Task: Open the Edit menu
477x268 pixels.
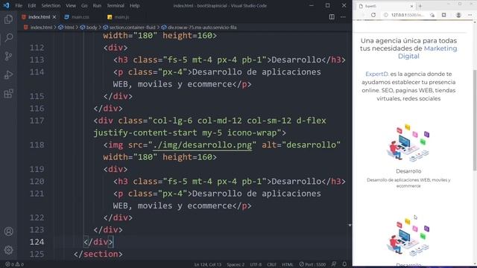Action: coord(31,5)
